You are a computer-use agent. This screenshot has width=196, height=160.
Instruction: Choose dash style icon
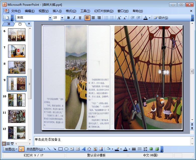click(139, 149)
